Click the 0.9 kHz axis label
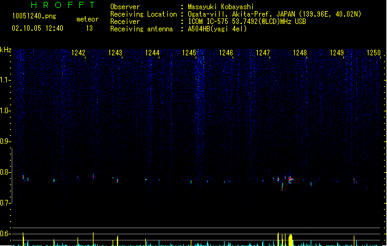The width and height of the screenshot is (387, 246). pyautogui.click(x=6, y=141)
